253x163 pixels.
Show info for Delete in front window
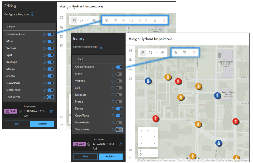click(x=113, y=109)
